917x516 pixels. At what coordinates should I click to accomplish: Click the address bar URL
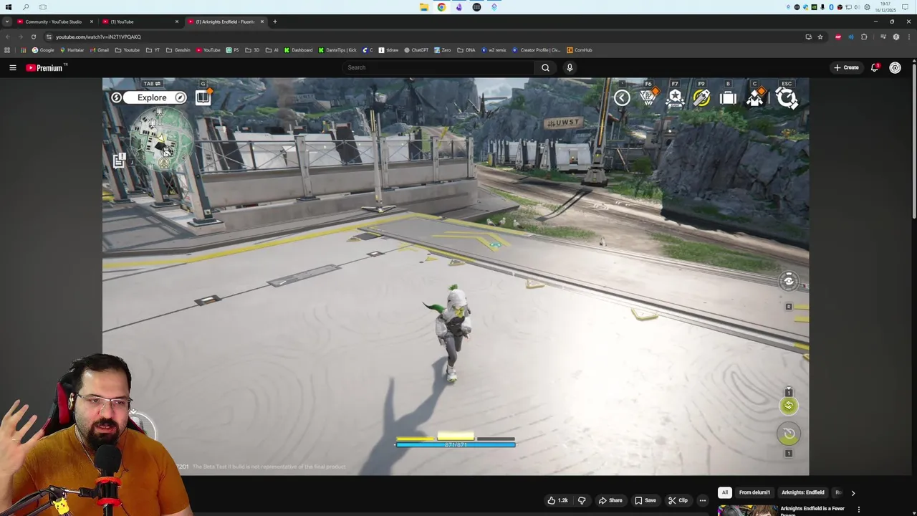click(x=98, y=37)
